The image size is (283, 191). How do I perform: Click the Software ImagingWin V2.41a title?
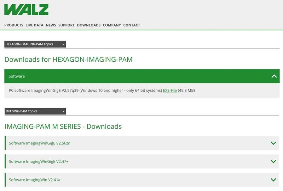point(34,180)
